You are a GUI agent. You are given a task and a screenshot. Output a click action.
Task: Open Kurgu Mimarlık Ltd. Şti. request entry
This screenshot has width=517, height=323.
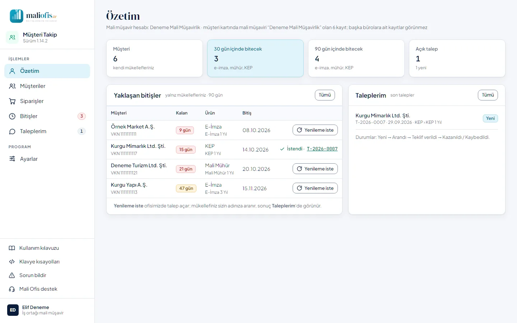(x=427, y=118)
